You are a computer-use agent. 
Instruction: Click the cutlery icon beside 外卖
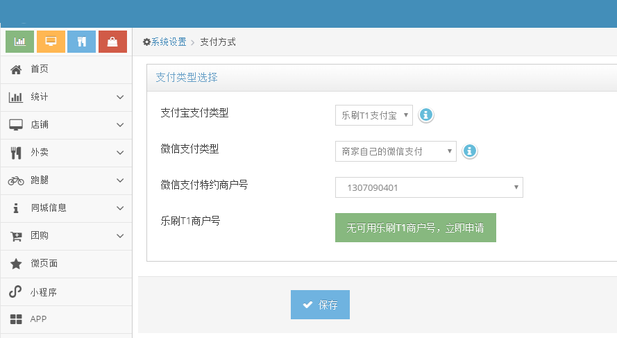[16, 153]
